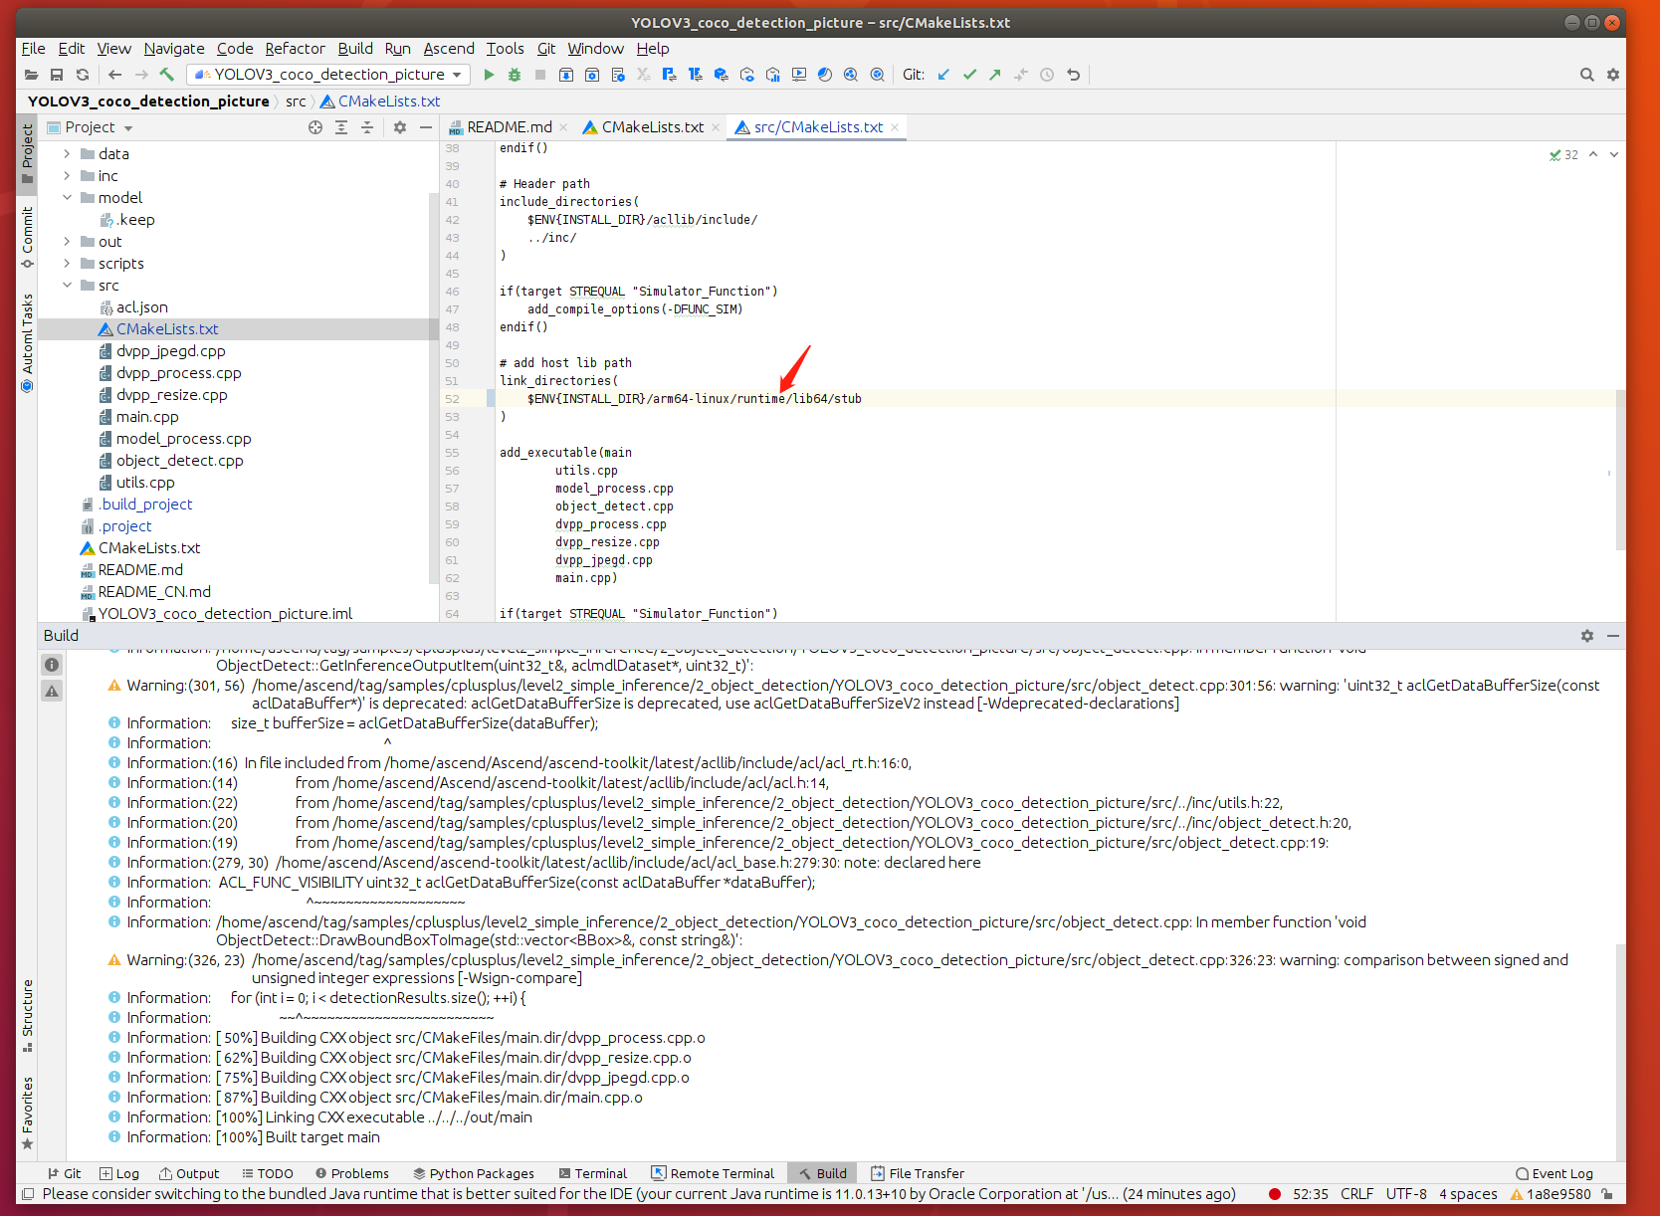
Task: Expand the scripts folder in project tree
Action: 67,264
